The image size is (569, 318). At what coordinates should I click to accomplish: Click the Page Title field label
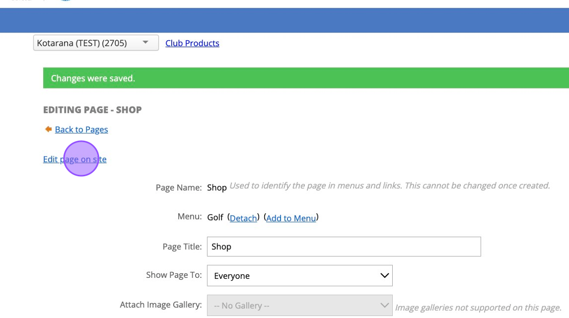tap(182, 246)
